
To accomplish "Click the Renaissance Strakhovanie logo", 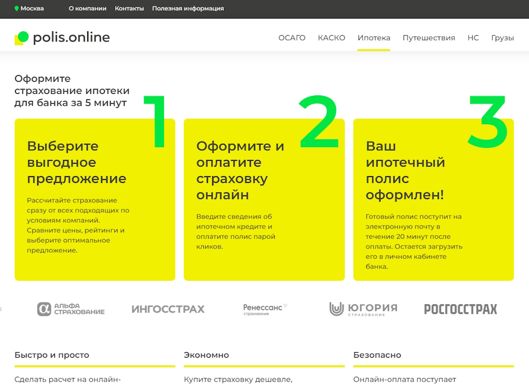I will 265,309.
